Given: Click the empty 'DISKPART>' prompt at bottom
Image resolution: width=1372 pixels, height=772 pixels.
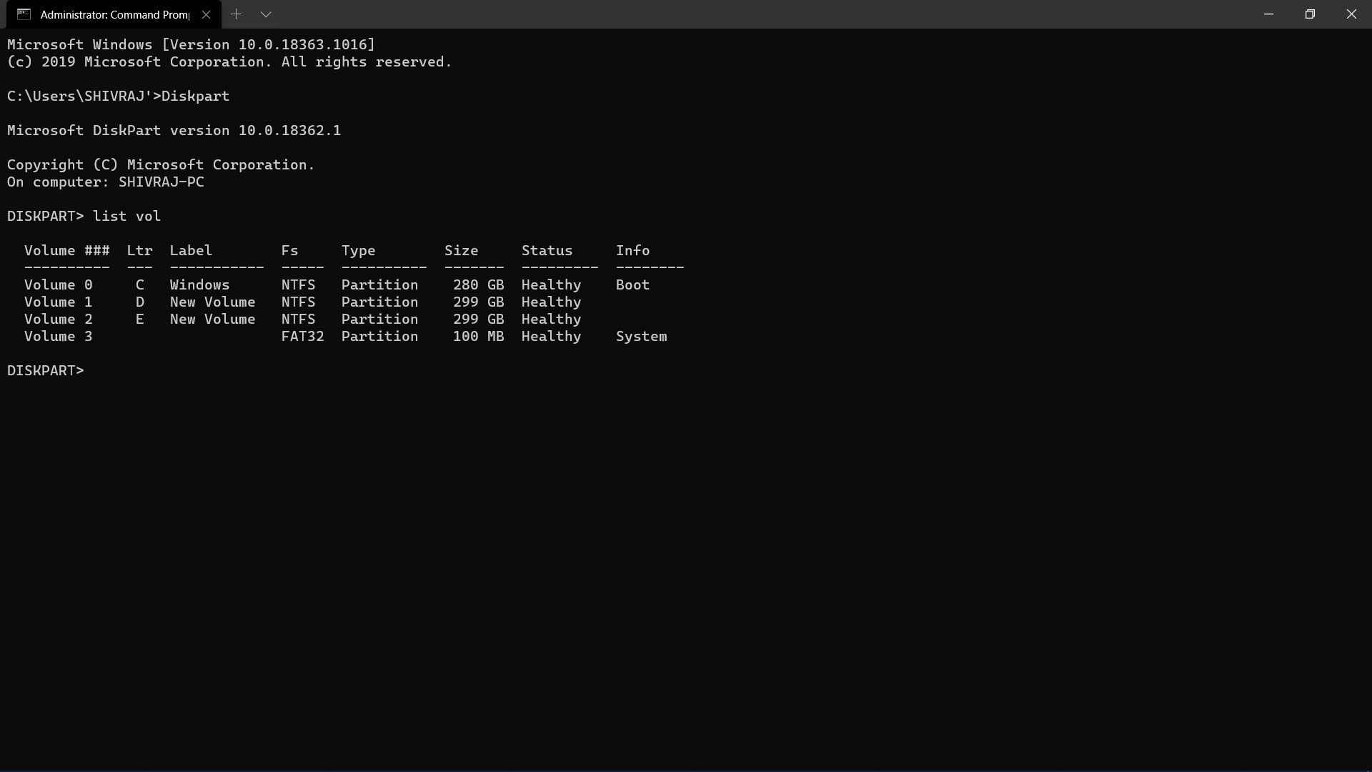Looking at the screenshot, I should pyautogui.click(x=45, y=370).
